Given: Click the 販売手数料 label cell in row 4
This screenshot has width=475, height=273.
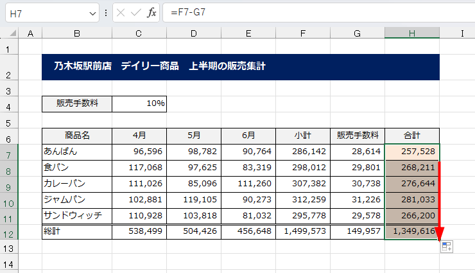Looking at the screenshot, I should 77,103.
